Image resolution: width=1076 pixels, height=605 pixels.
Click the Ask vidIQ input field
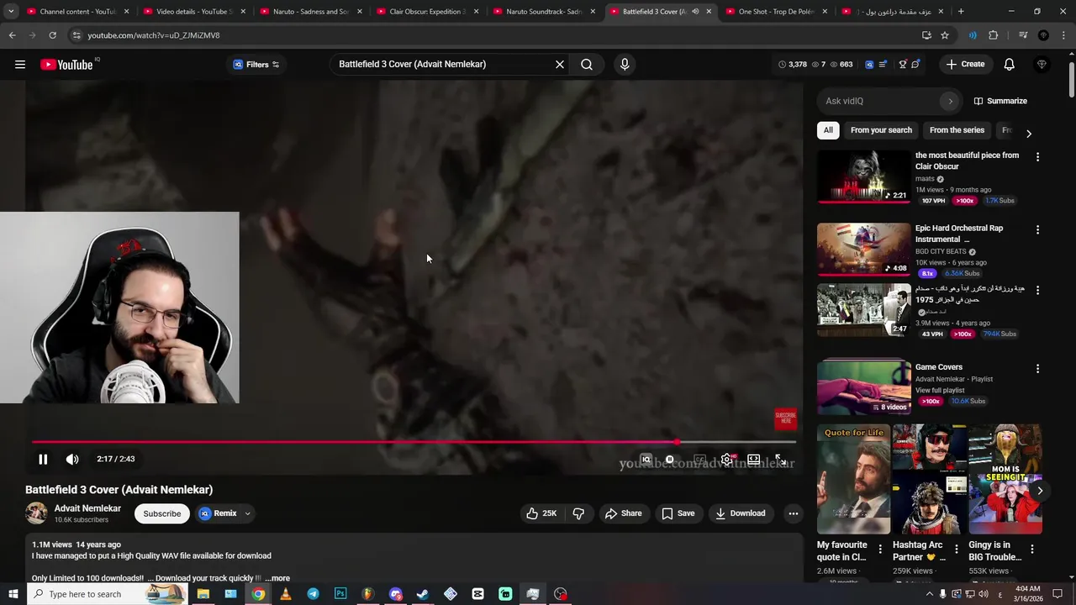coord(883,101)
